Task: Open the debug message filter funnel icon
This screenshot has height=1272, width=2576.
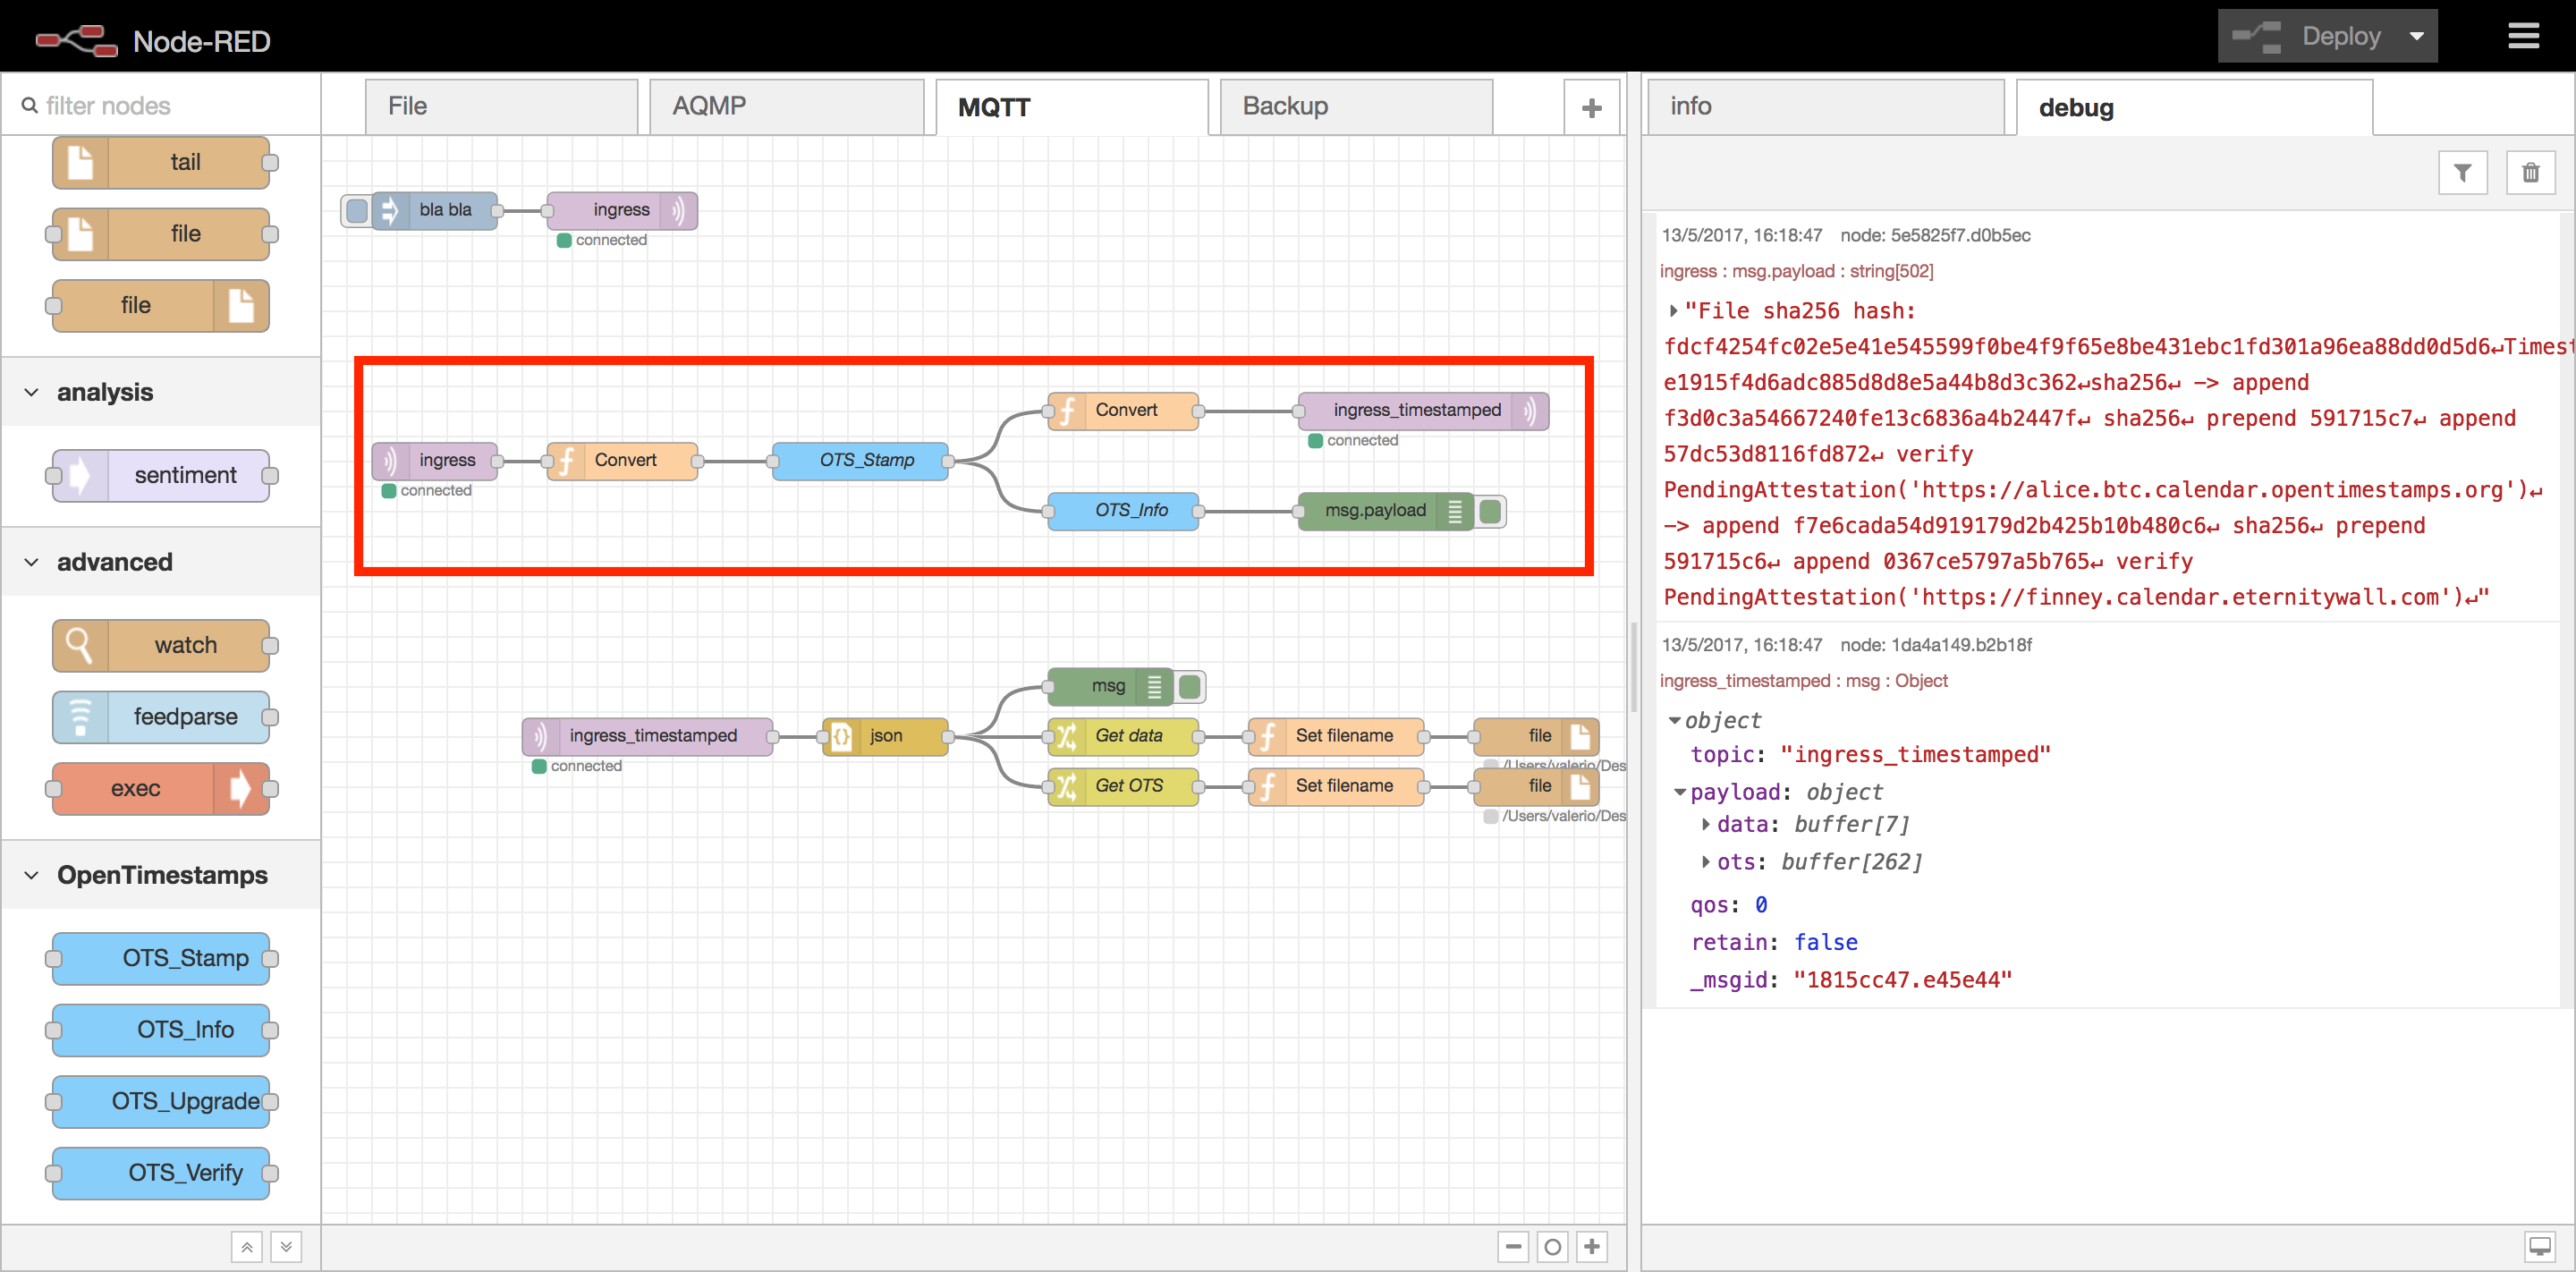Action: 2463,172
